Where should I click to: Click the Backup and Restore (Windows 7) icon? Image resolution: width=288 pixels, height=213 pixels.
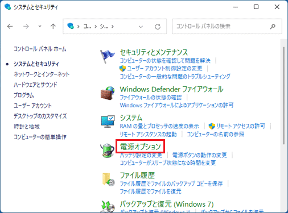click(x=108, y=206)
